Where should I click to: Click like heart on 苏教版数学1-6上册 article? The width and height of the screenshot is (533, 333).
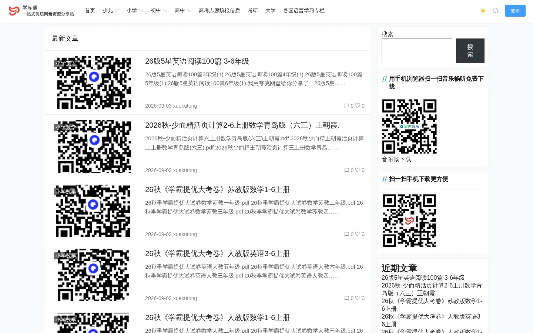[358, 234]
